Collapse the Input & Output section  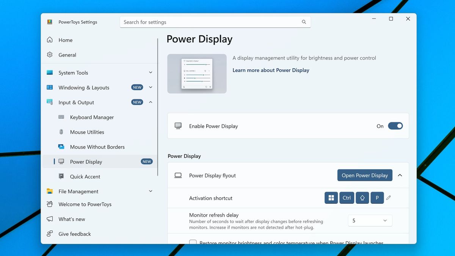click(x=151, y=102)
